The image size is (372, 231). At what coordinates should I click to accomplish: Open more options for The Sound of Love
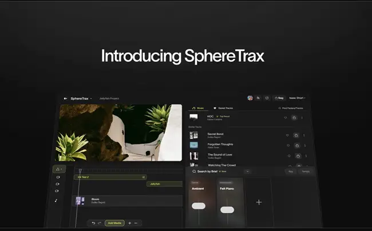[306, 156]
